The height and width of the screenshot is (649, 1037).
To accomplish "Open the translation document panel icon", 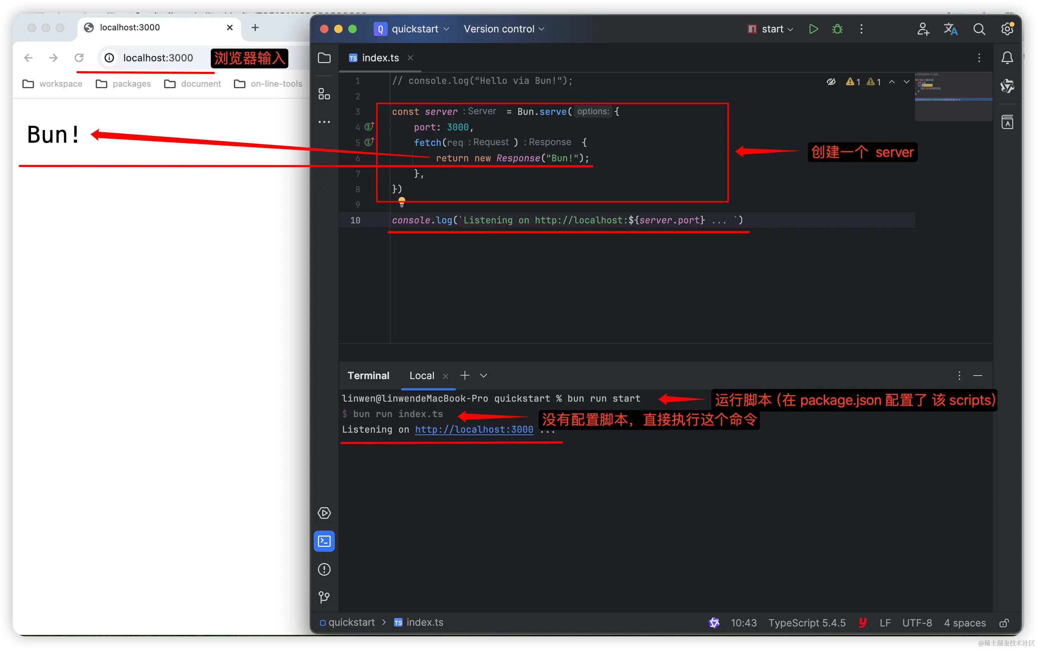I will coord(1007,122).
